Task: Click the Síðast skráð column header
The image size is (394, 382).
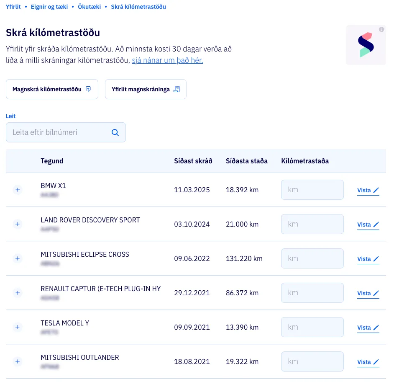Action: (x=193, y=161)
